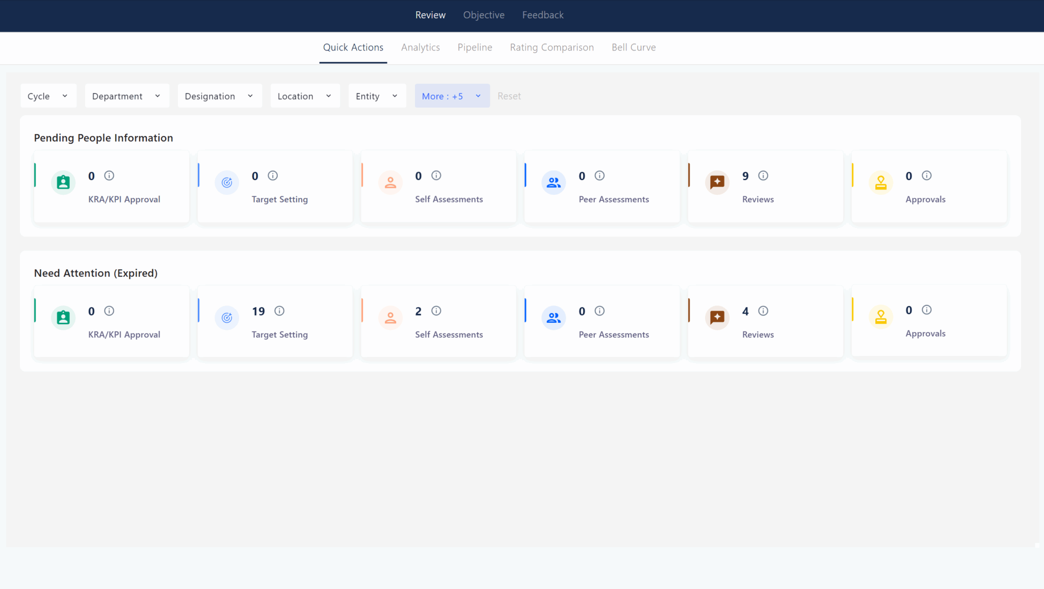This screenshot has width=1044, height=589.
Task: Open the Cycle filter dropdown
Action: [x=48, y=95]
